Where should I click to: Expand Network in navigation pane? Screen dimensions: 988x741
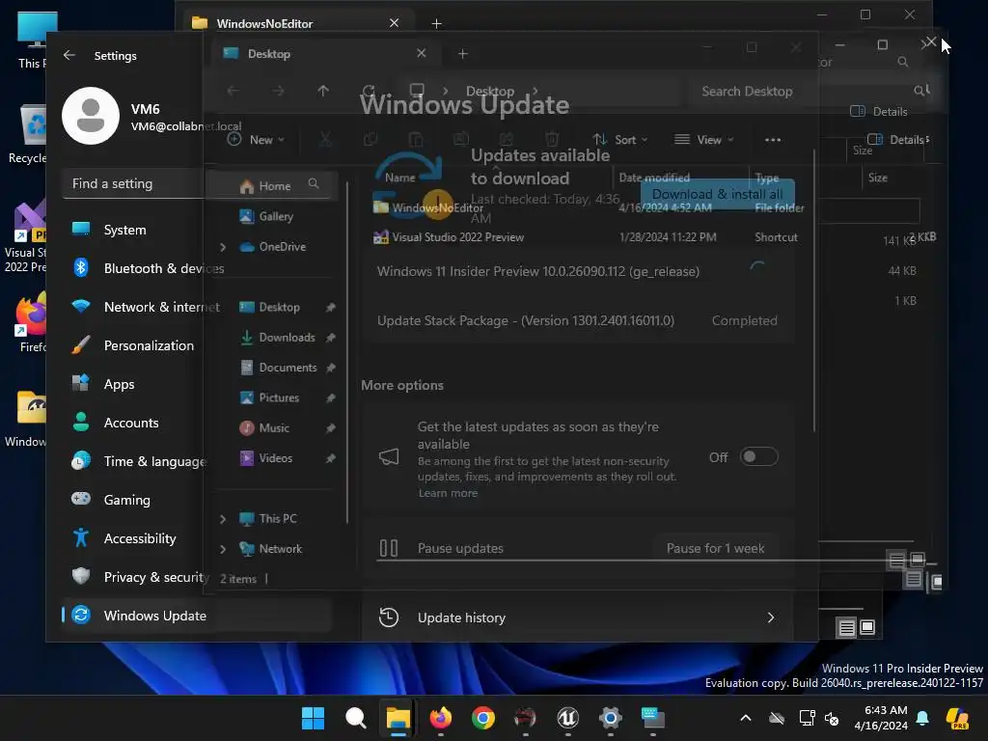[223, 549]
